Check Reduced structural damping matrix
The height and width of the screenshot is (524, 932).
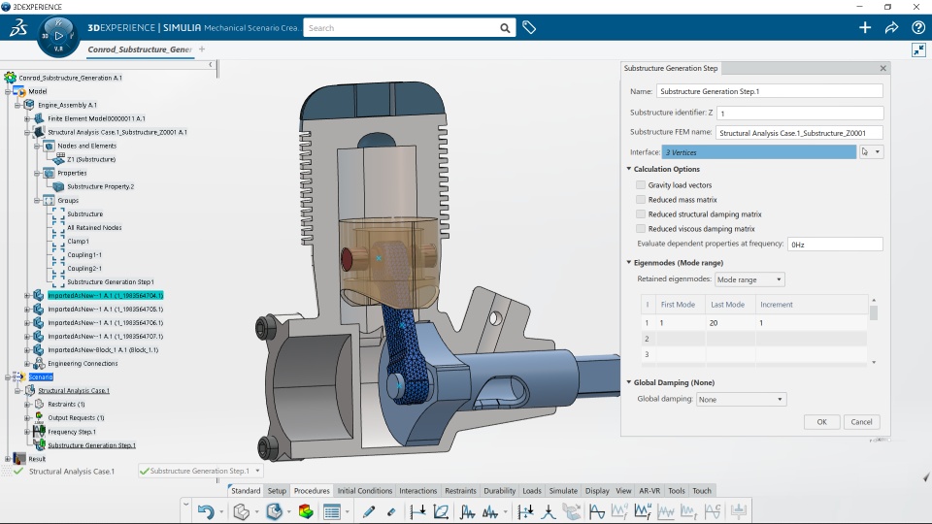(x=641, y=213)
